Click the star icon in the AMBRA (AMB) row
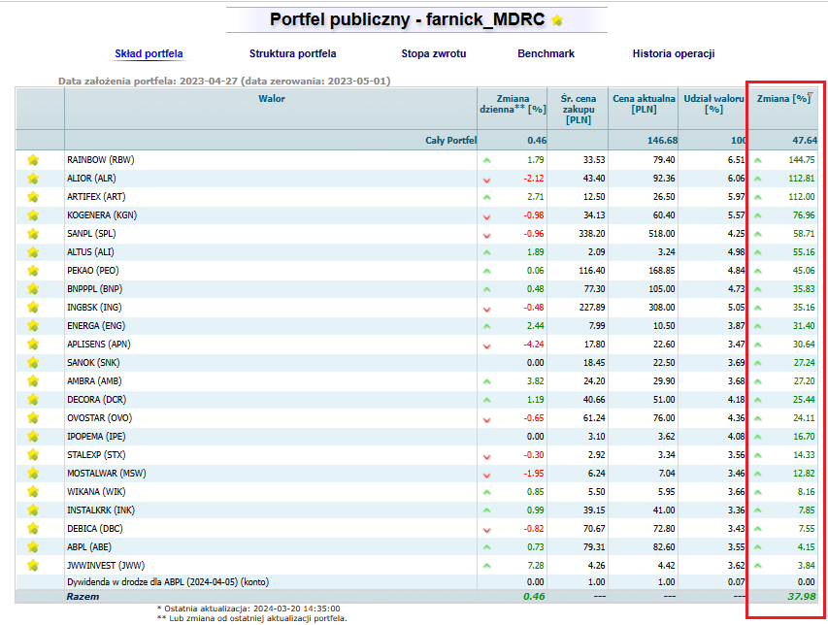828x625 pixels. (x=33, y=381)
